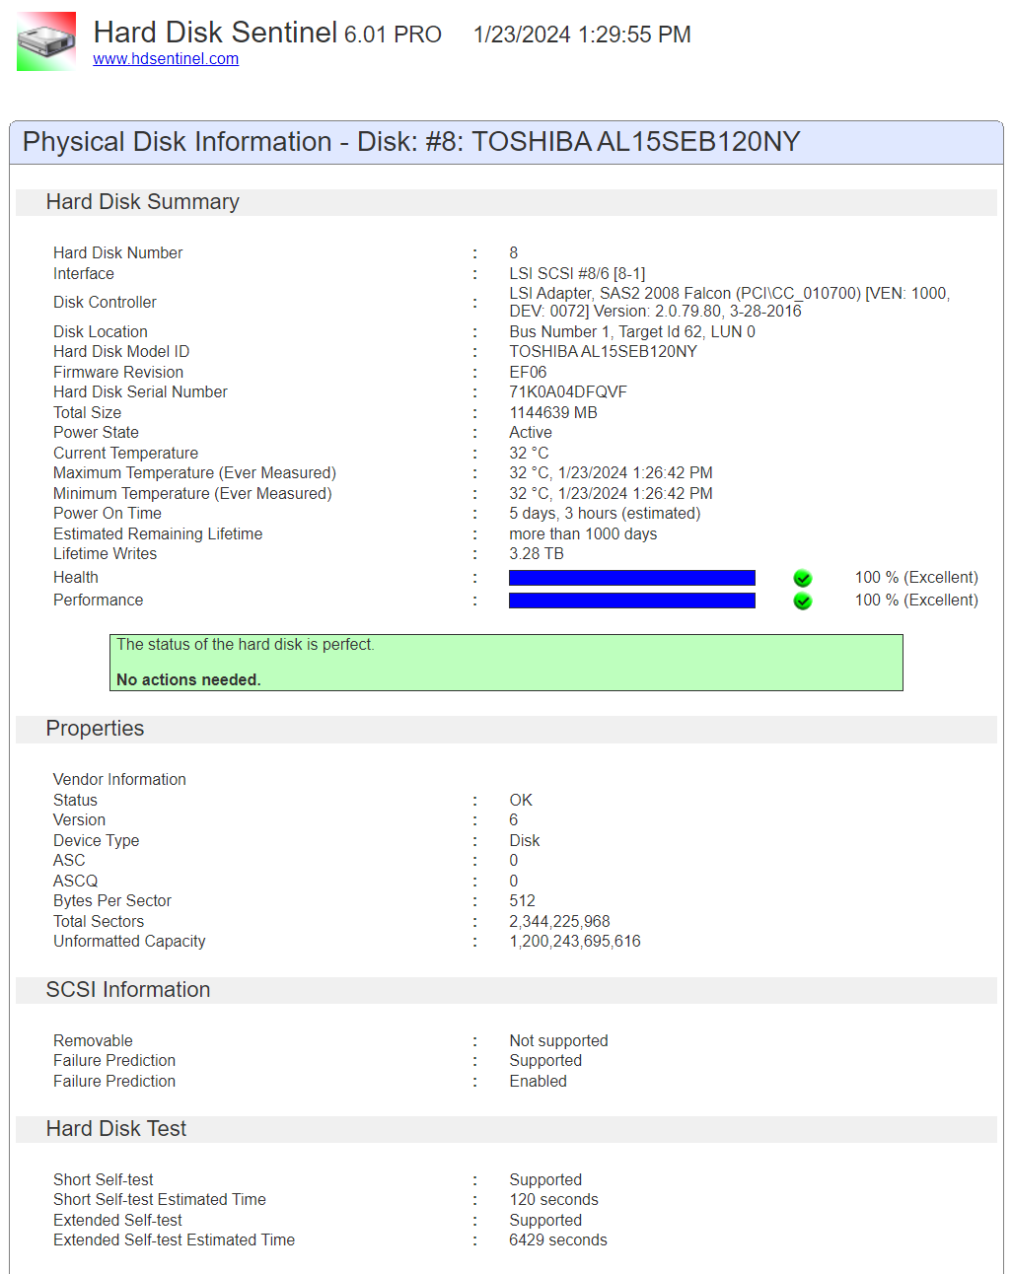1012x1274 pixels.
Task: Click the Minimum Temperature (Ever Measured) label
Action: coord(192,494)
